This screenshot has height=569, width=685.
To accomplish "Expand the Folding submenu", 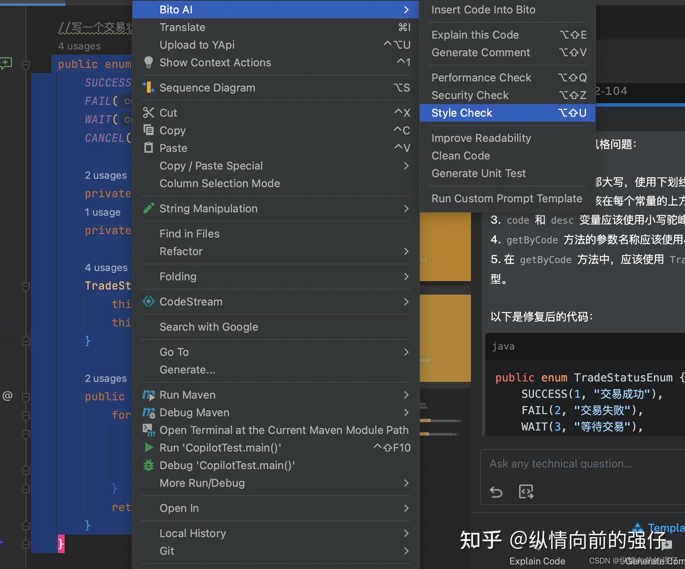I will (178, 276).
